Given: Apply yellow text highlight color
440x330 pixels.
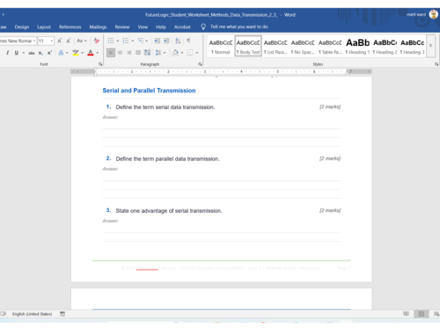Looking at the screenshot, I should click(x=76, y=53).
